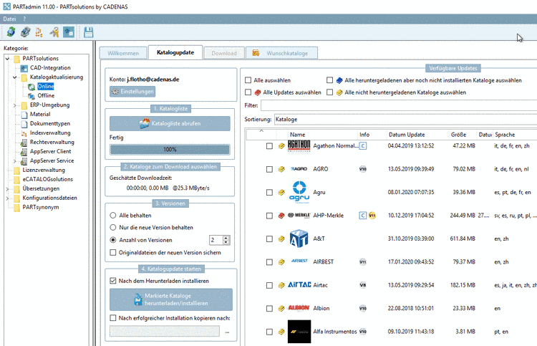Click sort arrow above catalog list header
Image resolution: width=537 pixels, height=346 pixels.
point(261,131)
